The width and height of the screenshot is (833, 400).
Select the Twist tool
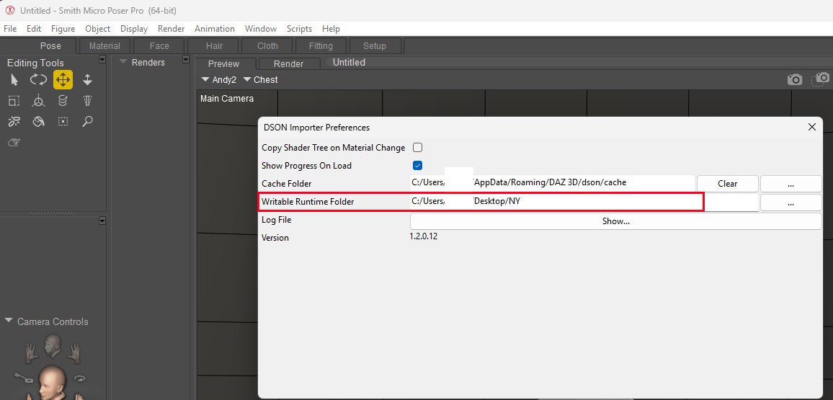[63, 101]
